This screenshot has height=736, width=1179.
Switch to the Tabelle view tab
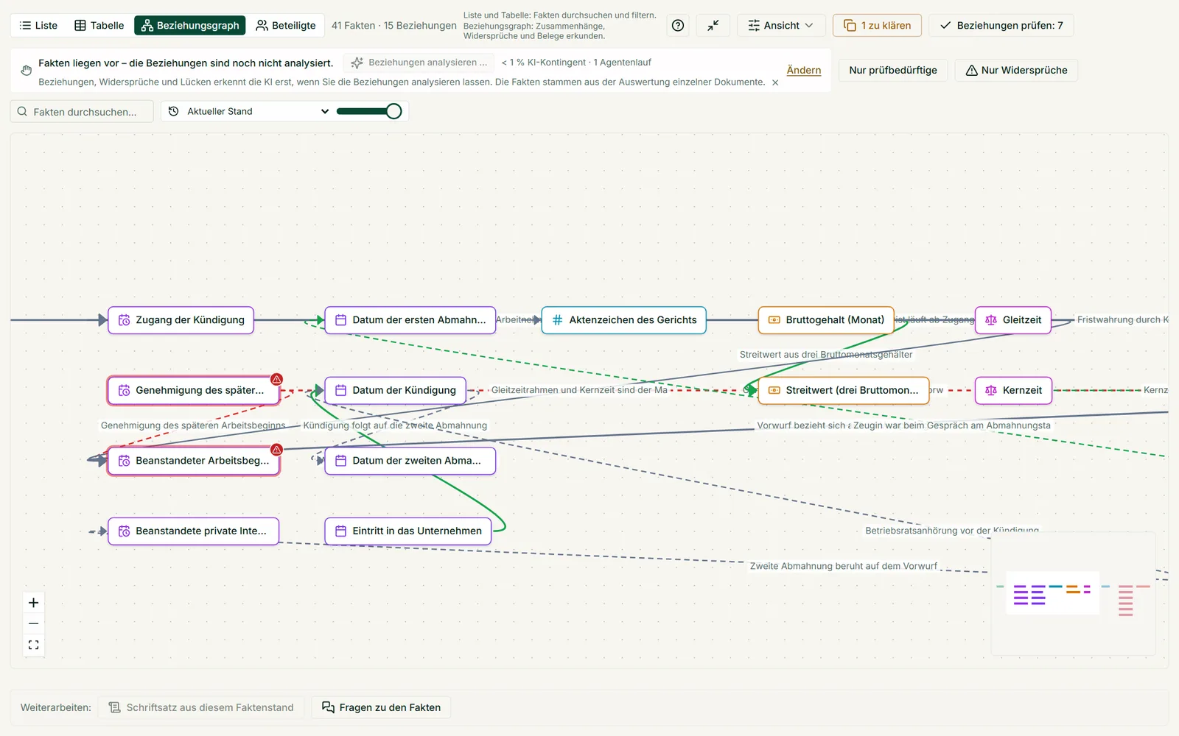click(99, 26)
